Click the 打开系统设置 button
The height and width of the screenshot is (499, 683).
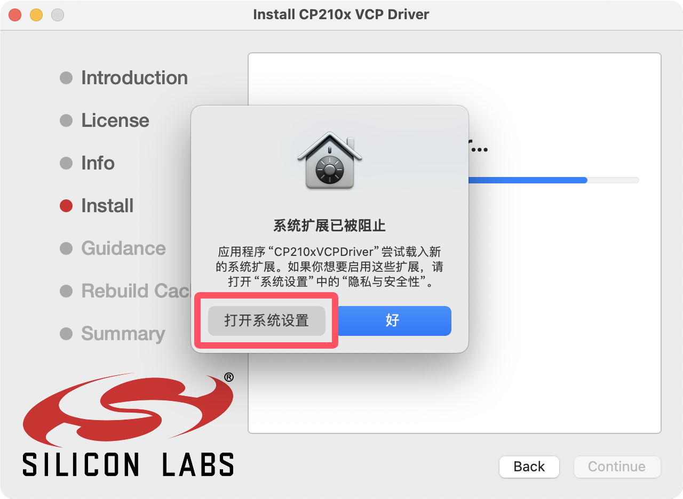point(266,320)
